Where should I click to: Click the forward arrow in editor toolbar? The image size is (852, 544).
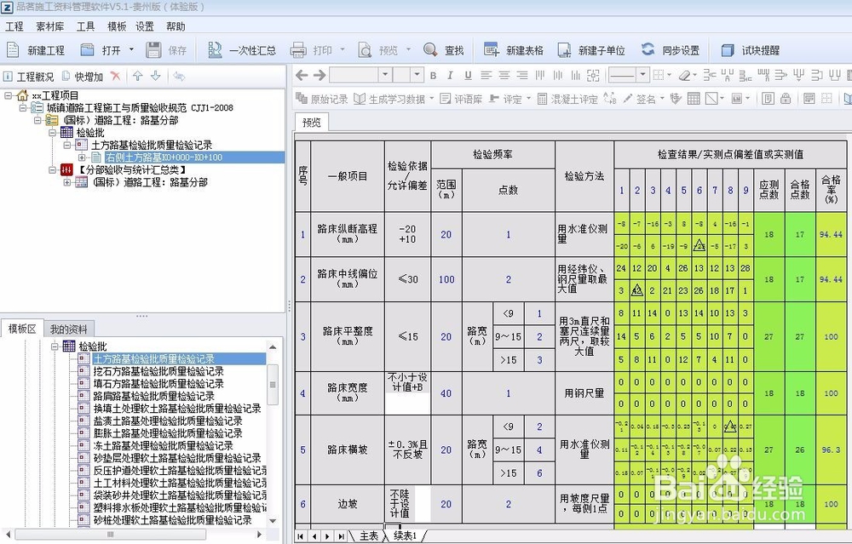tap(319, 75)
